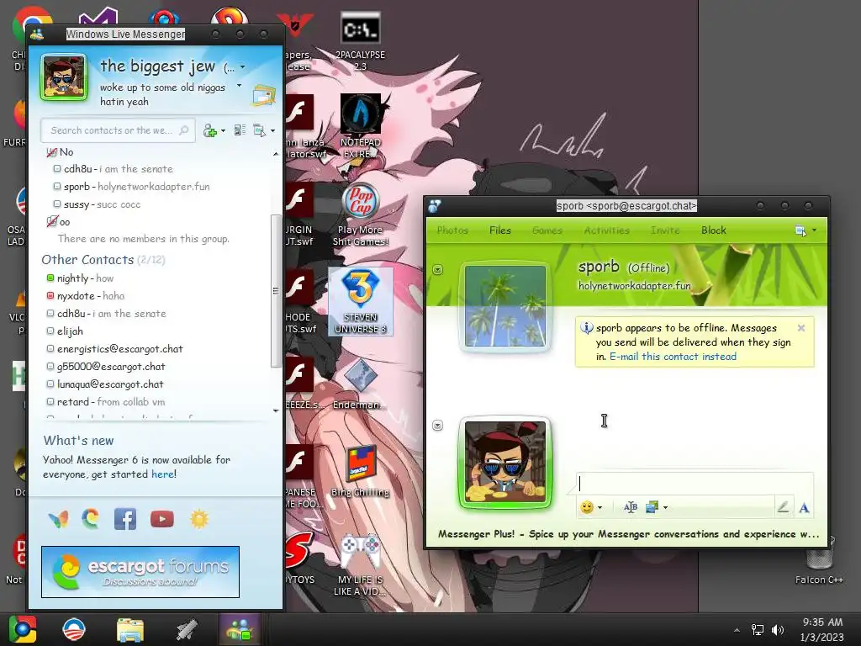Select contact energistics@escargot.chat
The image size is (861, 646).
114,349
